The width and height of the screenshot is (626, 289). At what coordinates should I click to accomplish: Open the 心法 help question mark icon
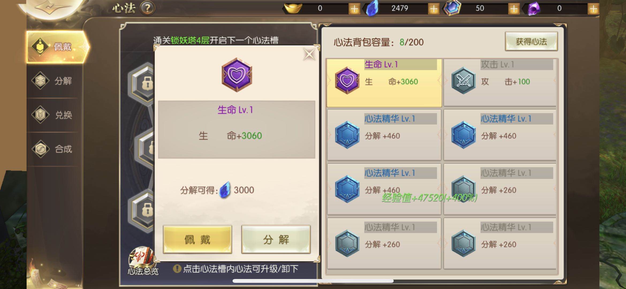(147, 8)
